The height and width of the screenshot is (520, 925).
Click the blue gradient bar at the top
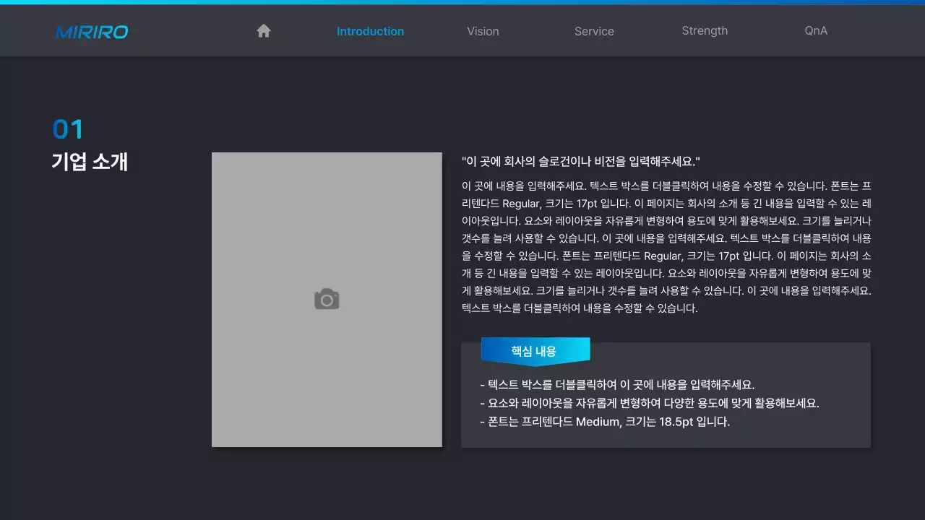(462, 3)
